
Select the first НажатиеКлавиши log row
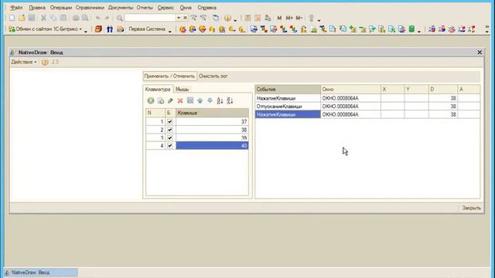(x=367, y=98)
